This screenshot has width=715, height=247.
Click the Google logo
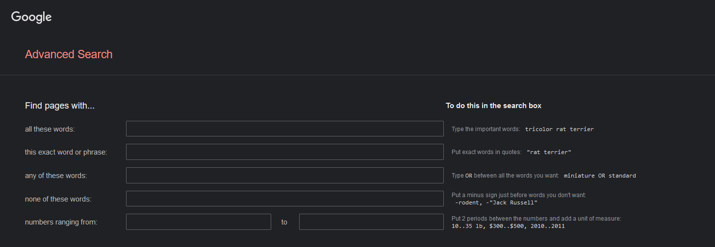pos(31,17)
